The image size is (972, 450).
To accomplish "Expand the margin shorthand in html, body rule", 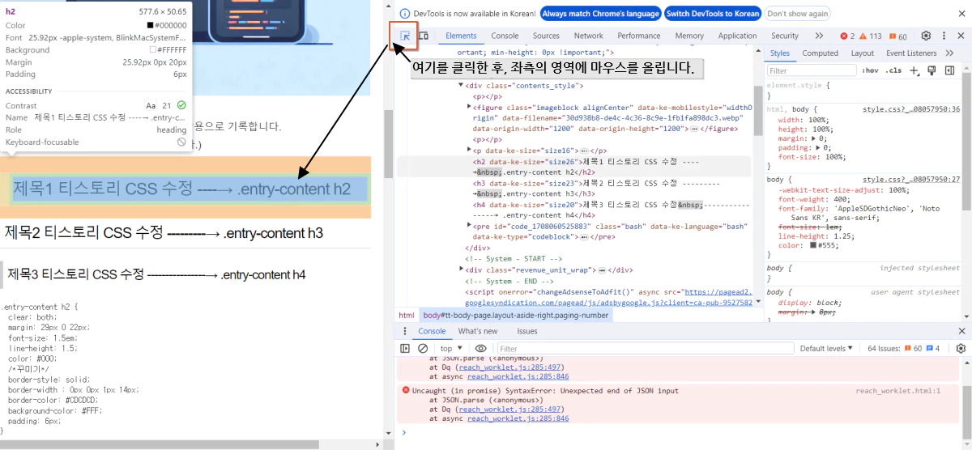I will 813,138.
